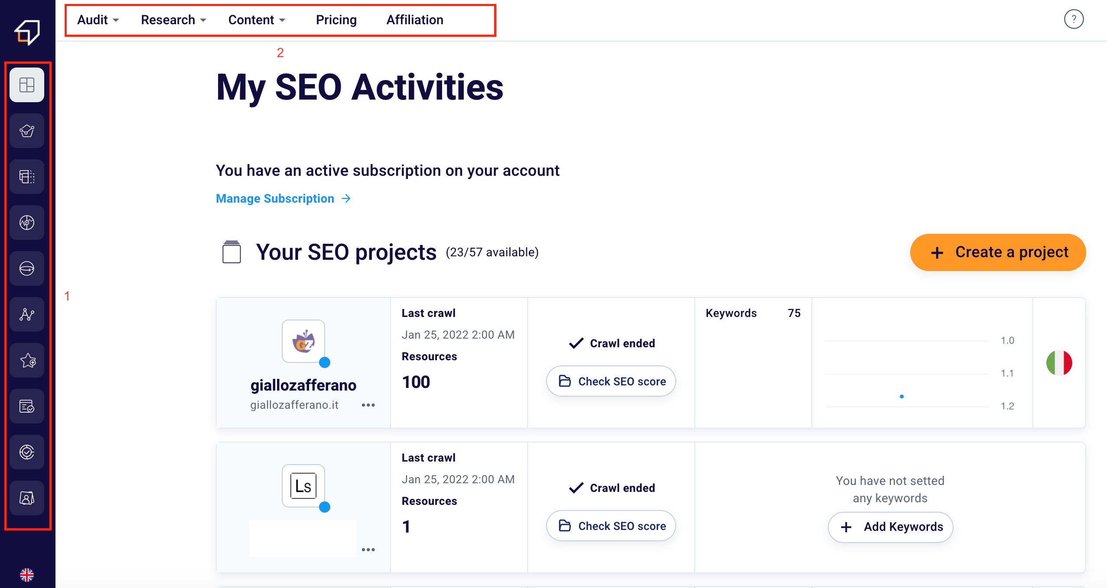The height and width of the screenshot is (588, 1107).
Task: Switch language via UK flag icon
Action: 27,575
